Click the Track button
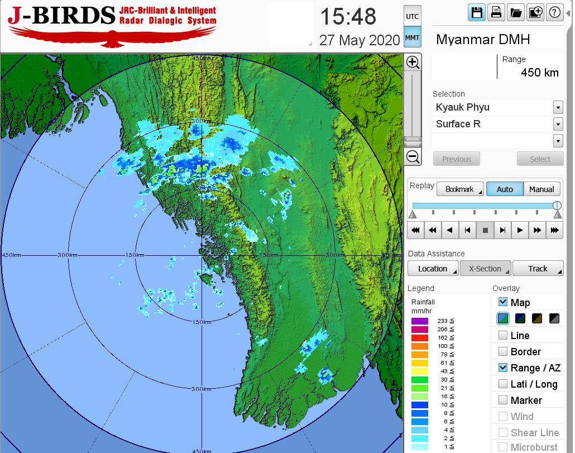This screenshot has height=453, width=575. click(x=538, y=269)
